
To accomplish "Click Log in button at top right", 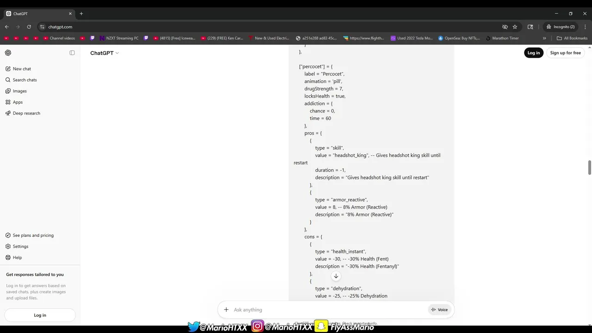I will click(x=534, y=53).
